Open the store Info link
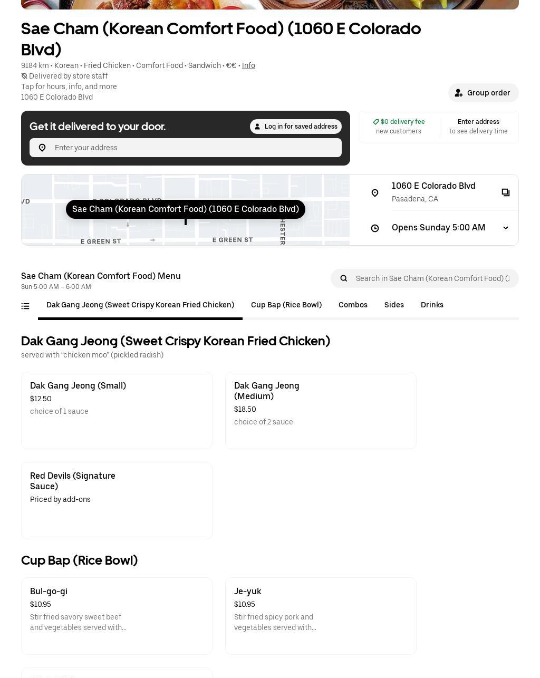The height and width of the screenshot is (678, 540). coord(248,65)
